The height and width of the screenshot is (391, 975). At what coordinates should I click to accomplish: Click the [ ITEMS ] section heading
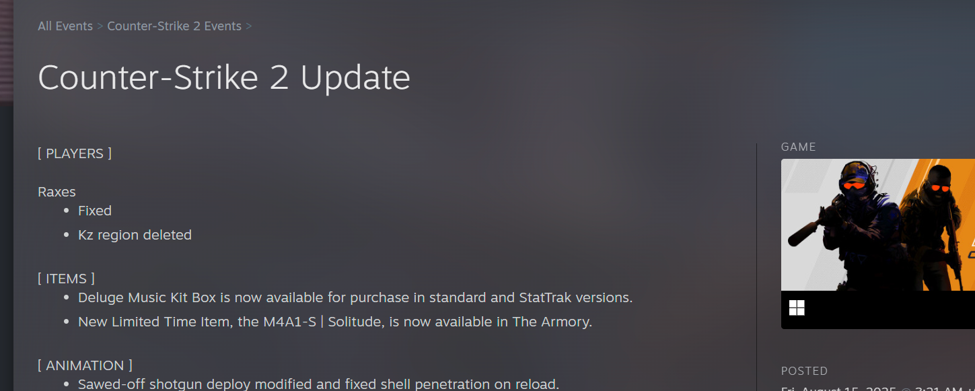pos(66,278)
